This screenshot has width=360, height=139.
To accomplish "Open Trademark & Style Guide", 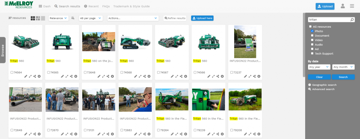I will (131, 6).
